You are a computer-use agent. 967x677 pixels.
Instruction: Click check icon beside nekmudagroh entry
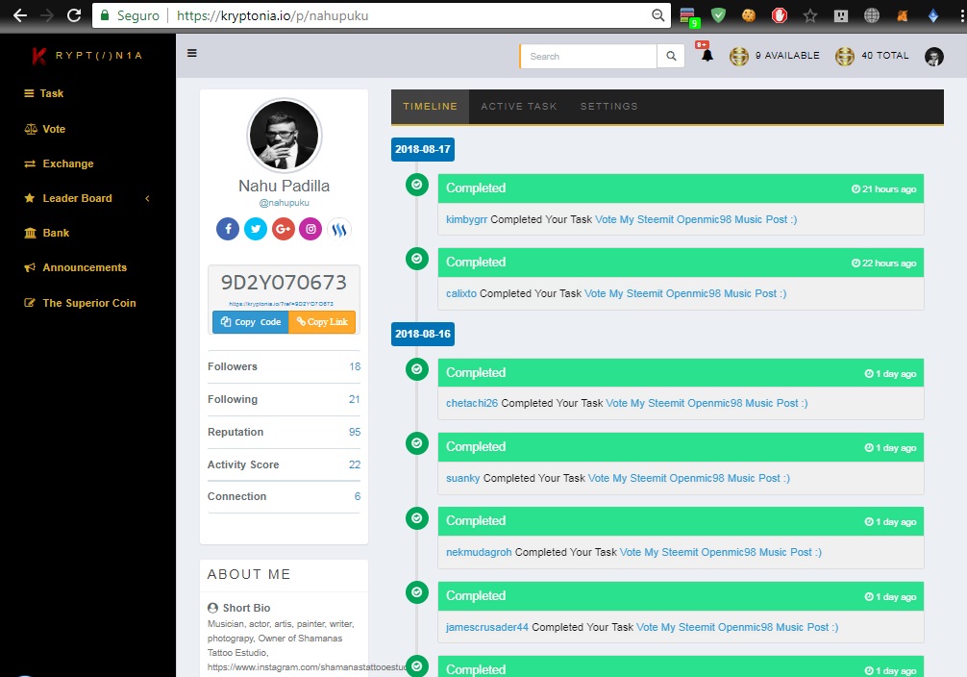417,517
